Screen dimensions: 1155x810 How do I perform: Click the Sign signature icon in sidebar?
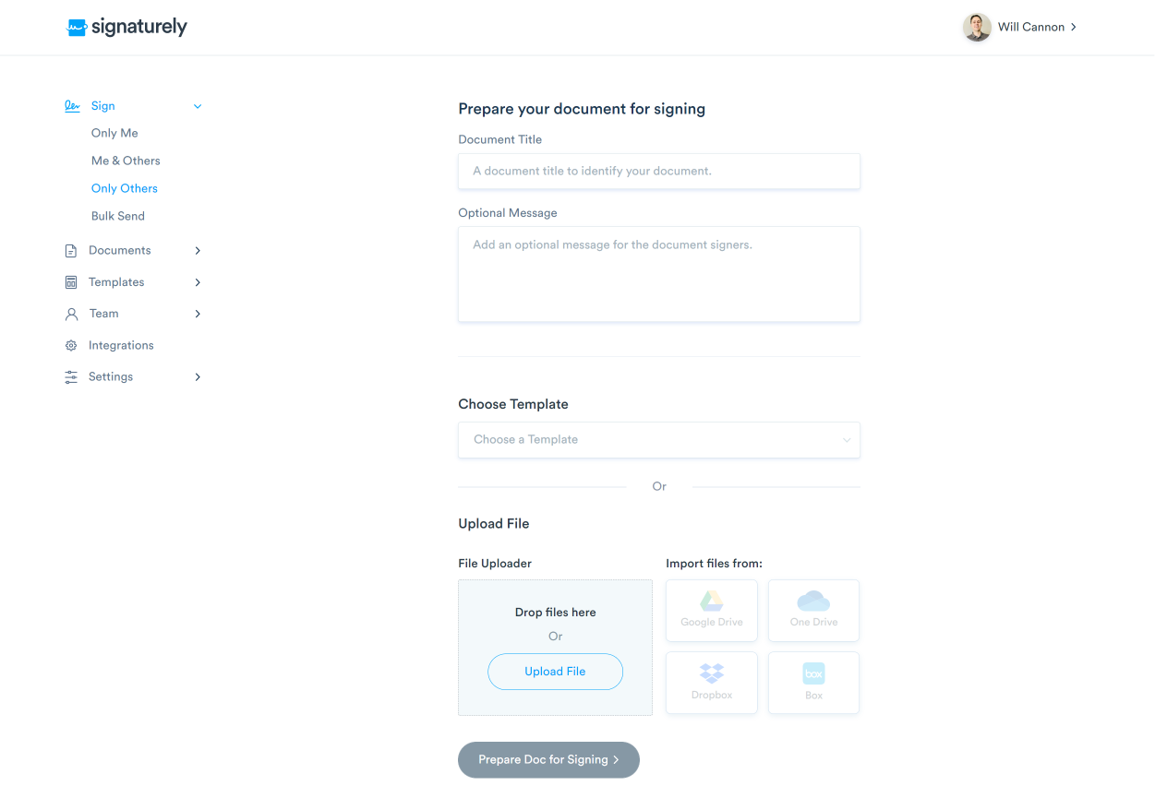tap(72, 106)
